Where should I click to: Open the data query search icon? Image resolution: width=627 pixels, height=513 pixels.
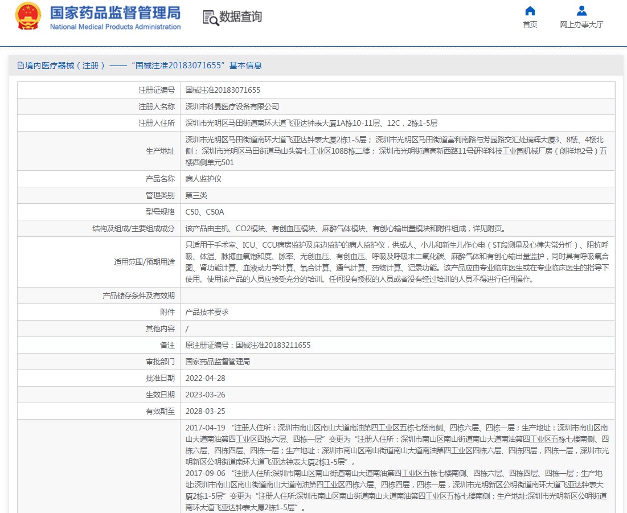click(x=211, y=18)
